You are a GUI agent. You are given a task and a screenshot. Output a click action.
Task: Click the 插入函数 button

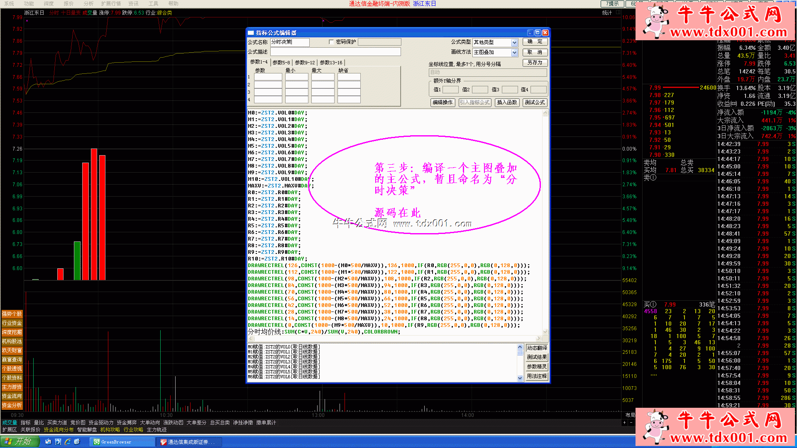[x=507, y=102]
